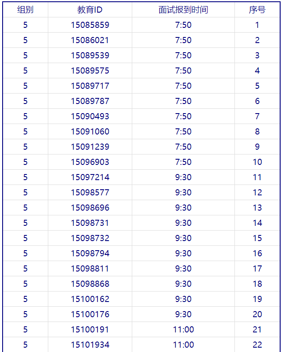
Task: Click the 教育ID column header
Action: [90, 10]
